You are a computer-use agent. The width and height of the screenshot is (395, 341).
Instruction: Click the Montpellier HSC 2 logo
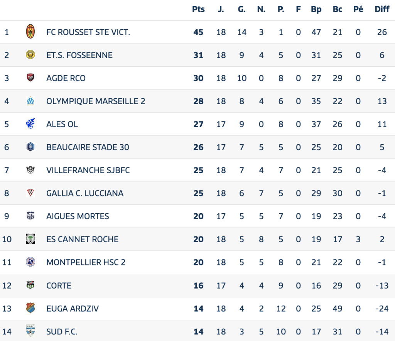(30, 262)
